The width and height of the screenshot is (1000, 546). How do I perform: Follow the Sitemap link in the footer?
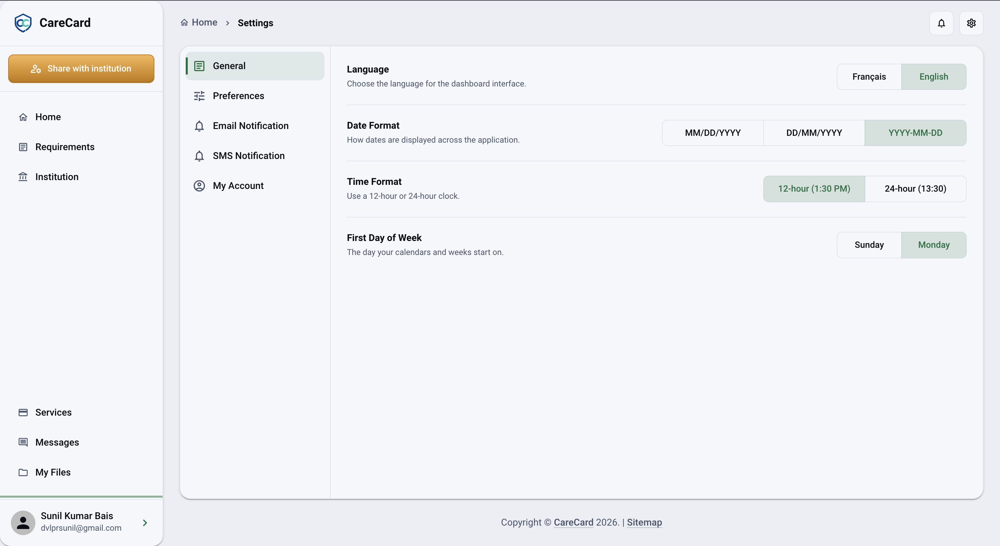pyautogui.click(x=644, y=522)
